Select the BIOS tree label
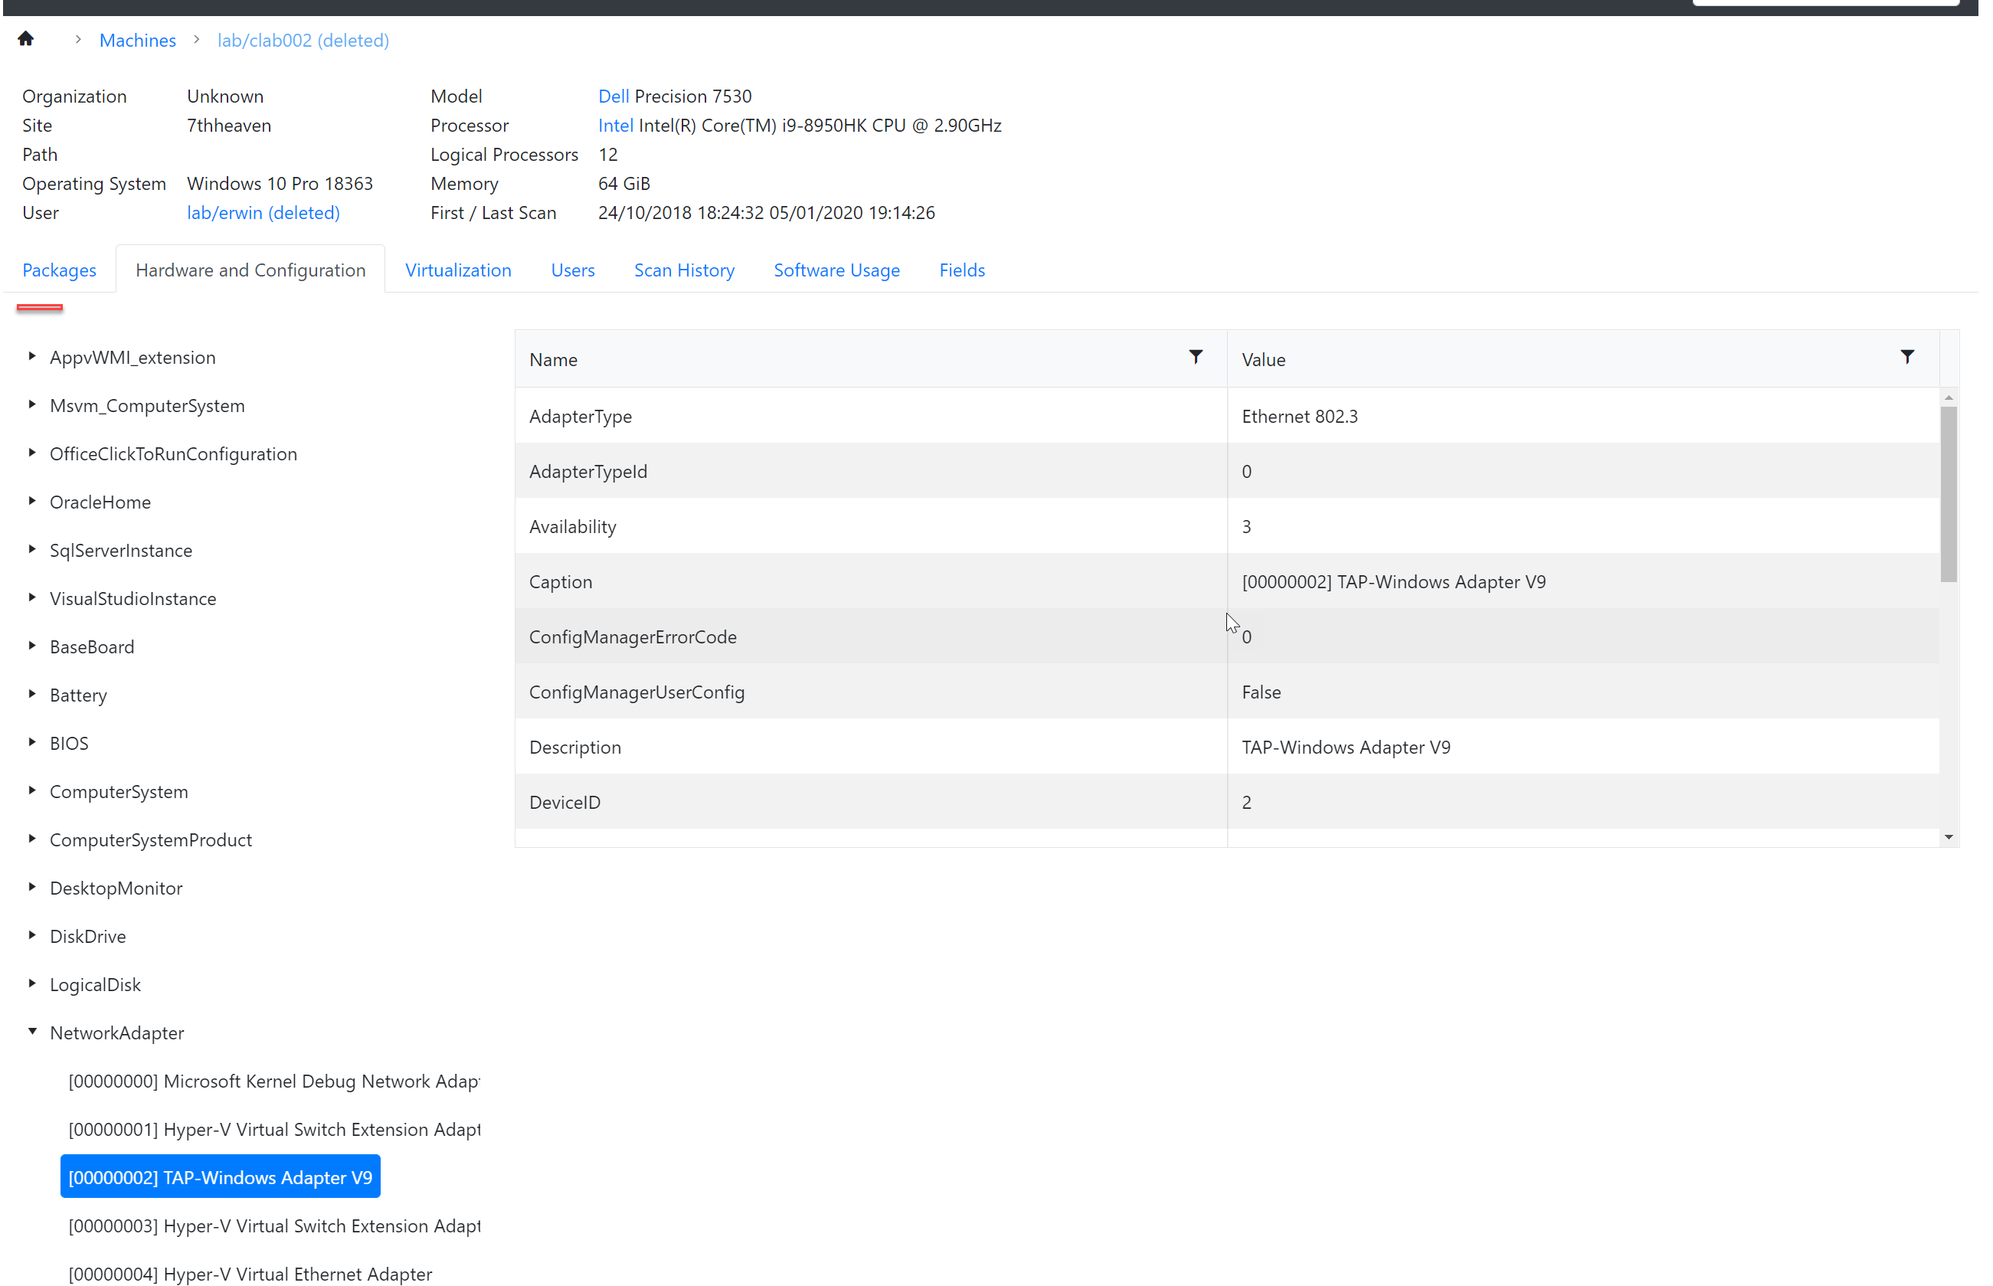The image size is (1993, 1286). pos(69,742)
